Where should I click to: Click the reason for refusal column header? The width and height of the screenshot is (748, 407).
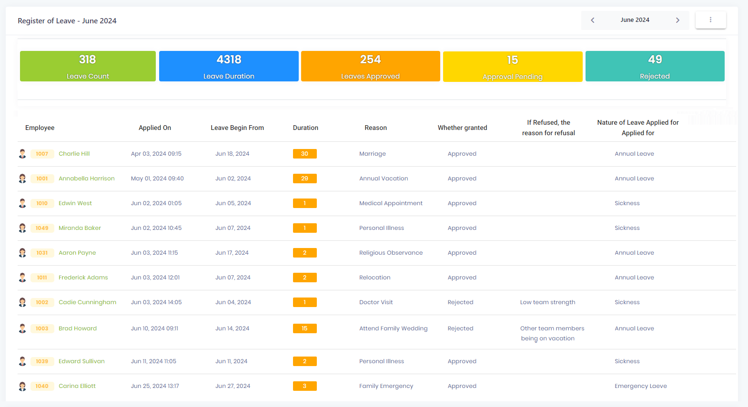click(x=548, y=128)
